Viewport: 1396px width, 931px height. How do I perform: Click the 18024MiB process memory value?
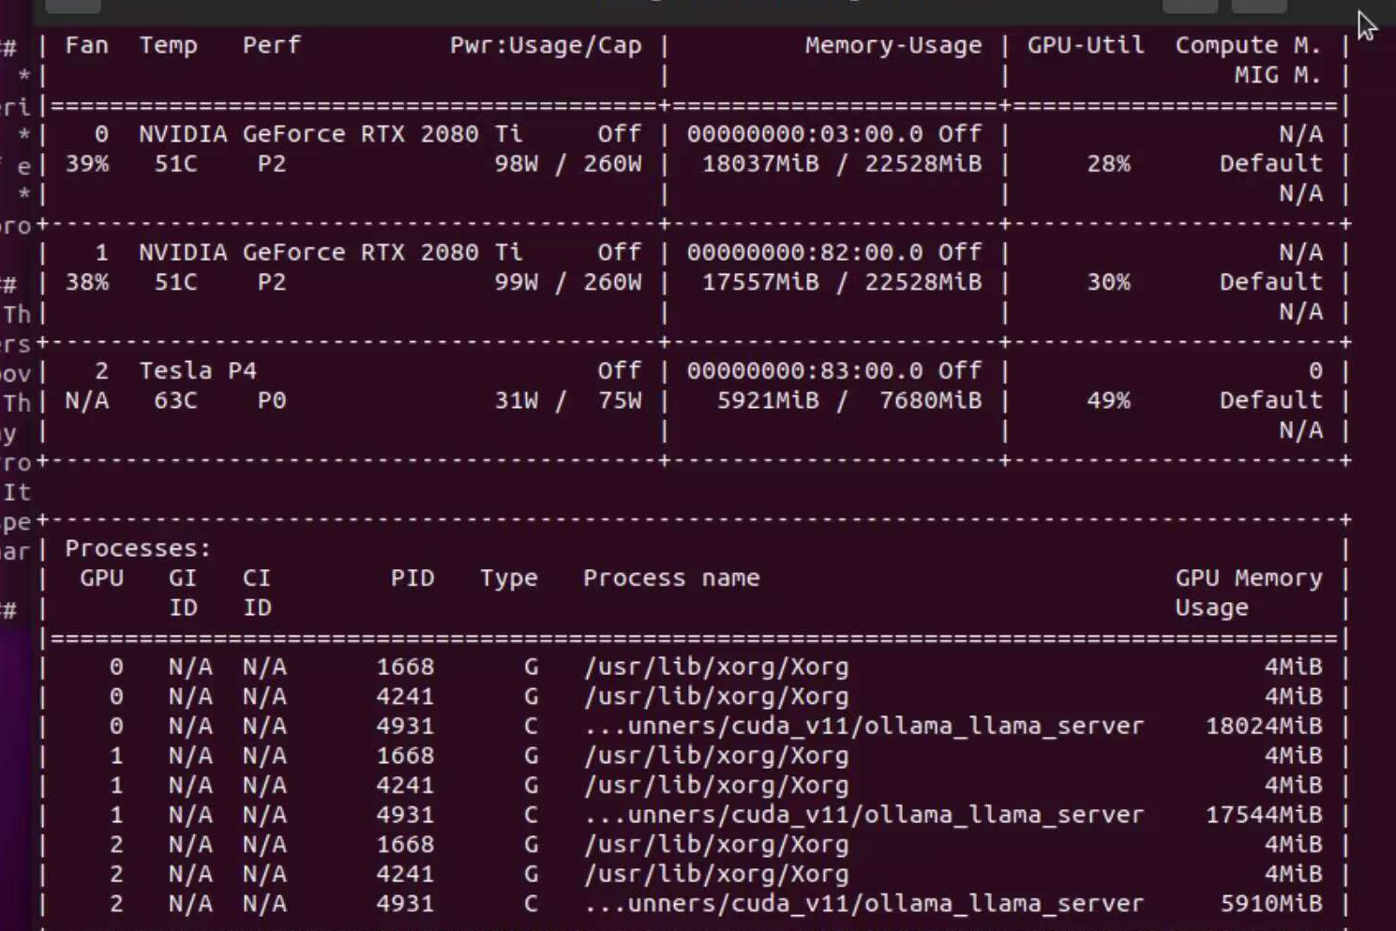pos(1263,726)
